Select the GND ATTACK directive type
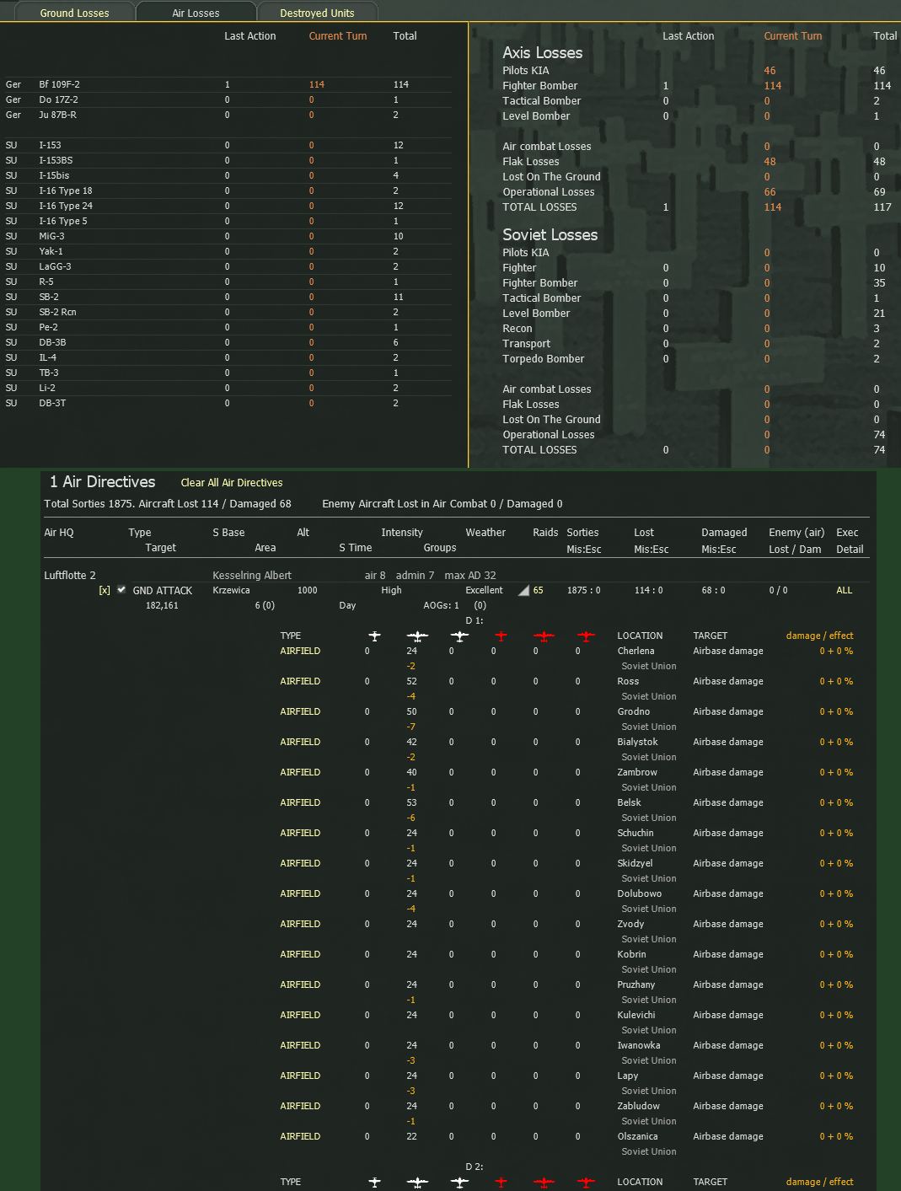 pyautogui.click(x=163, y=590)
